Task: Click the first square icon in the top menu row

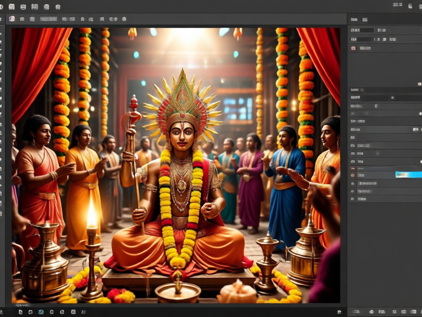Action: (x=12, y=7)
